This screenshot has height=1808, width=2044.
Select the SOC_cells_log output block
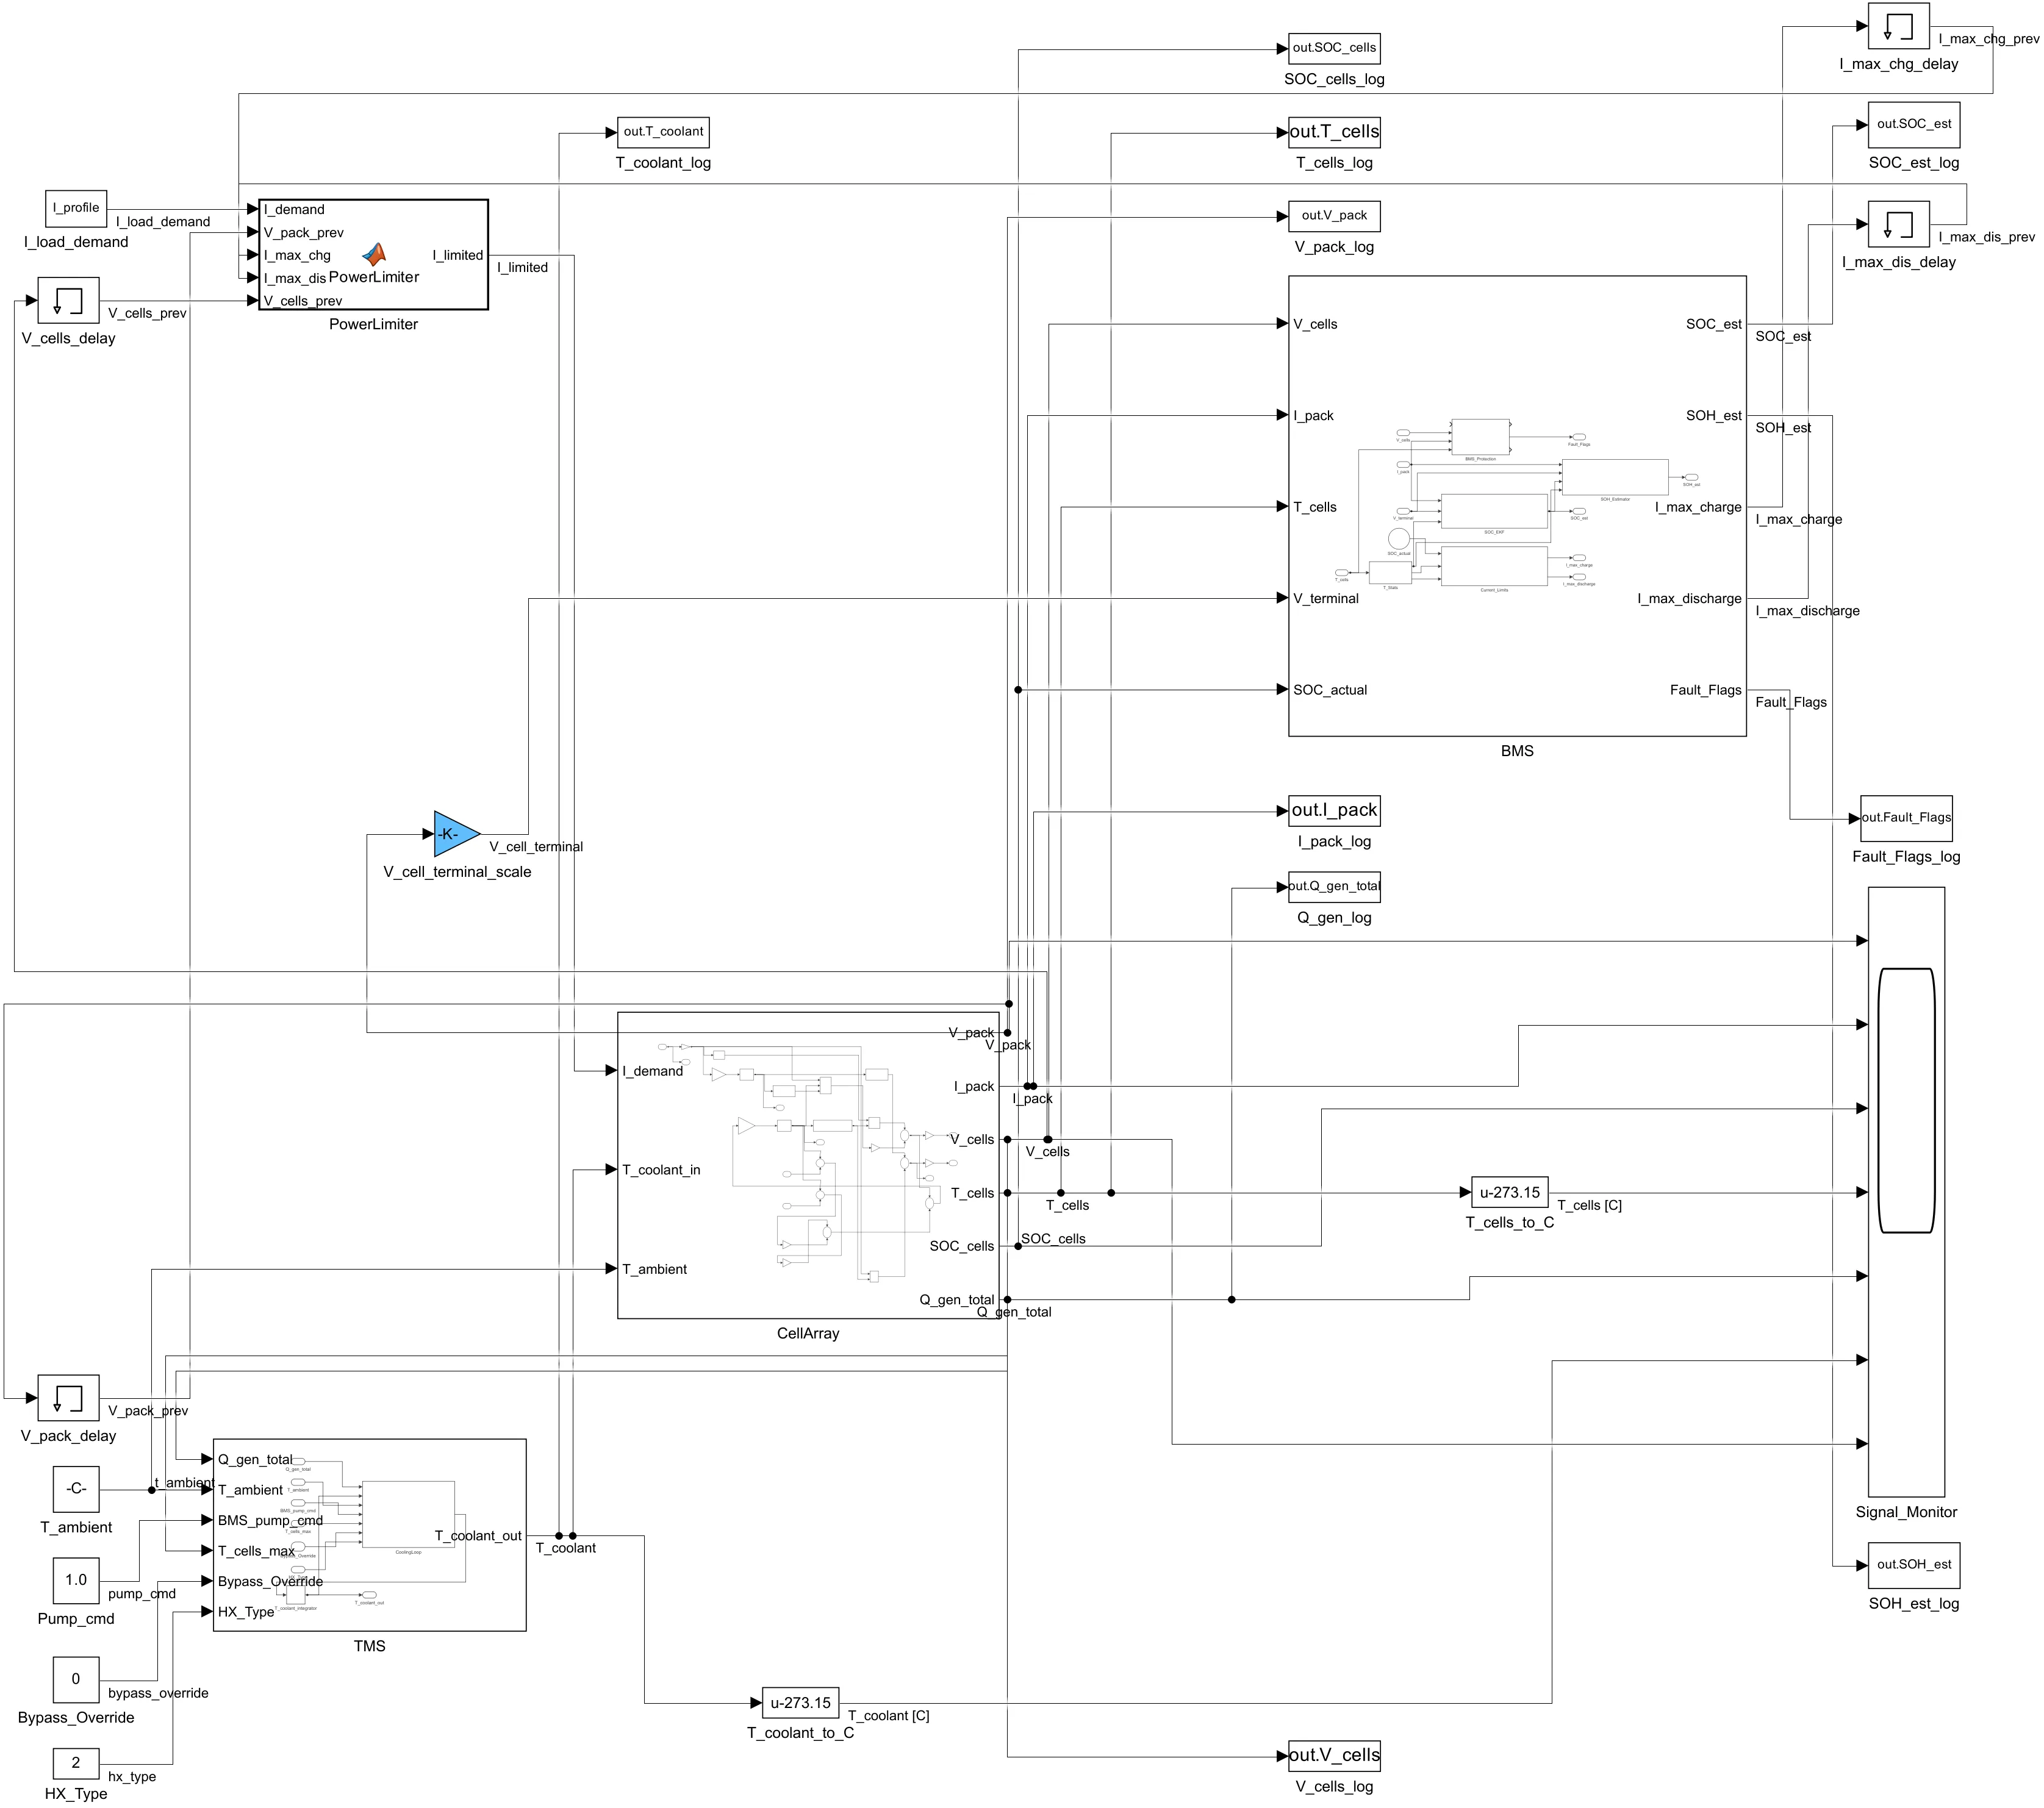pyautogui.click(x=1334, y=48)
